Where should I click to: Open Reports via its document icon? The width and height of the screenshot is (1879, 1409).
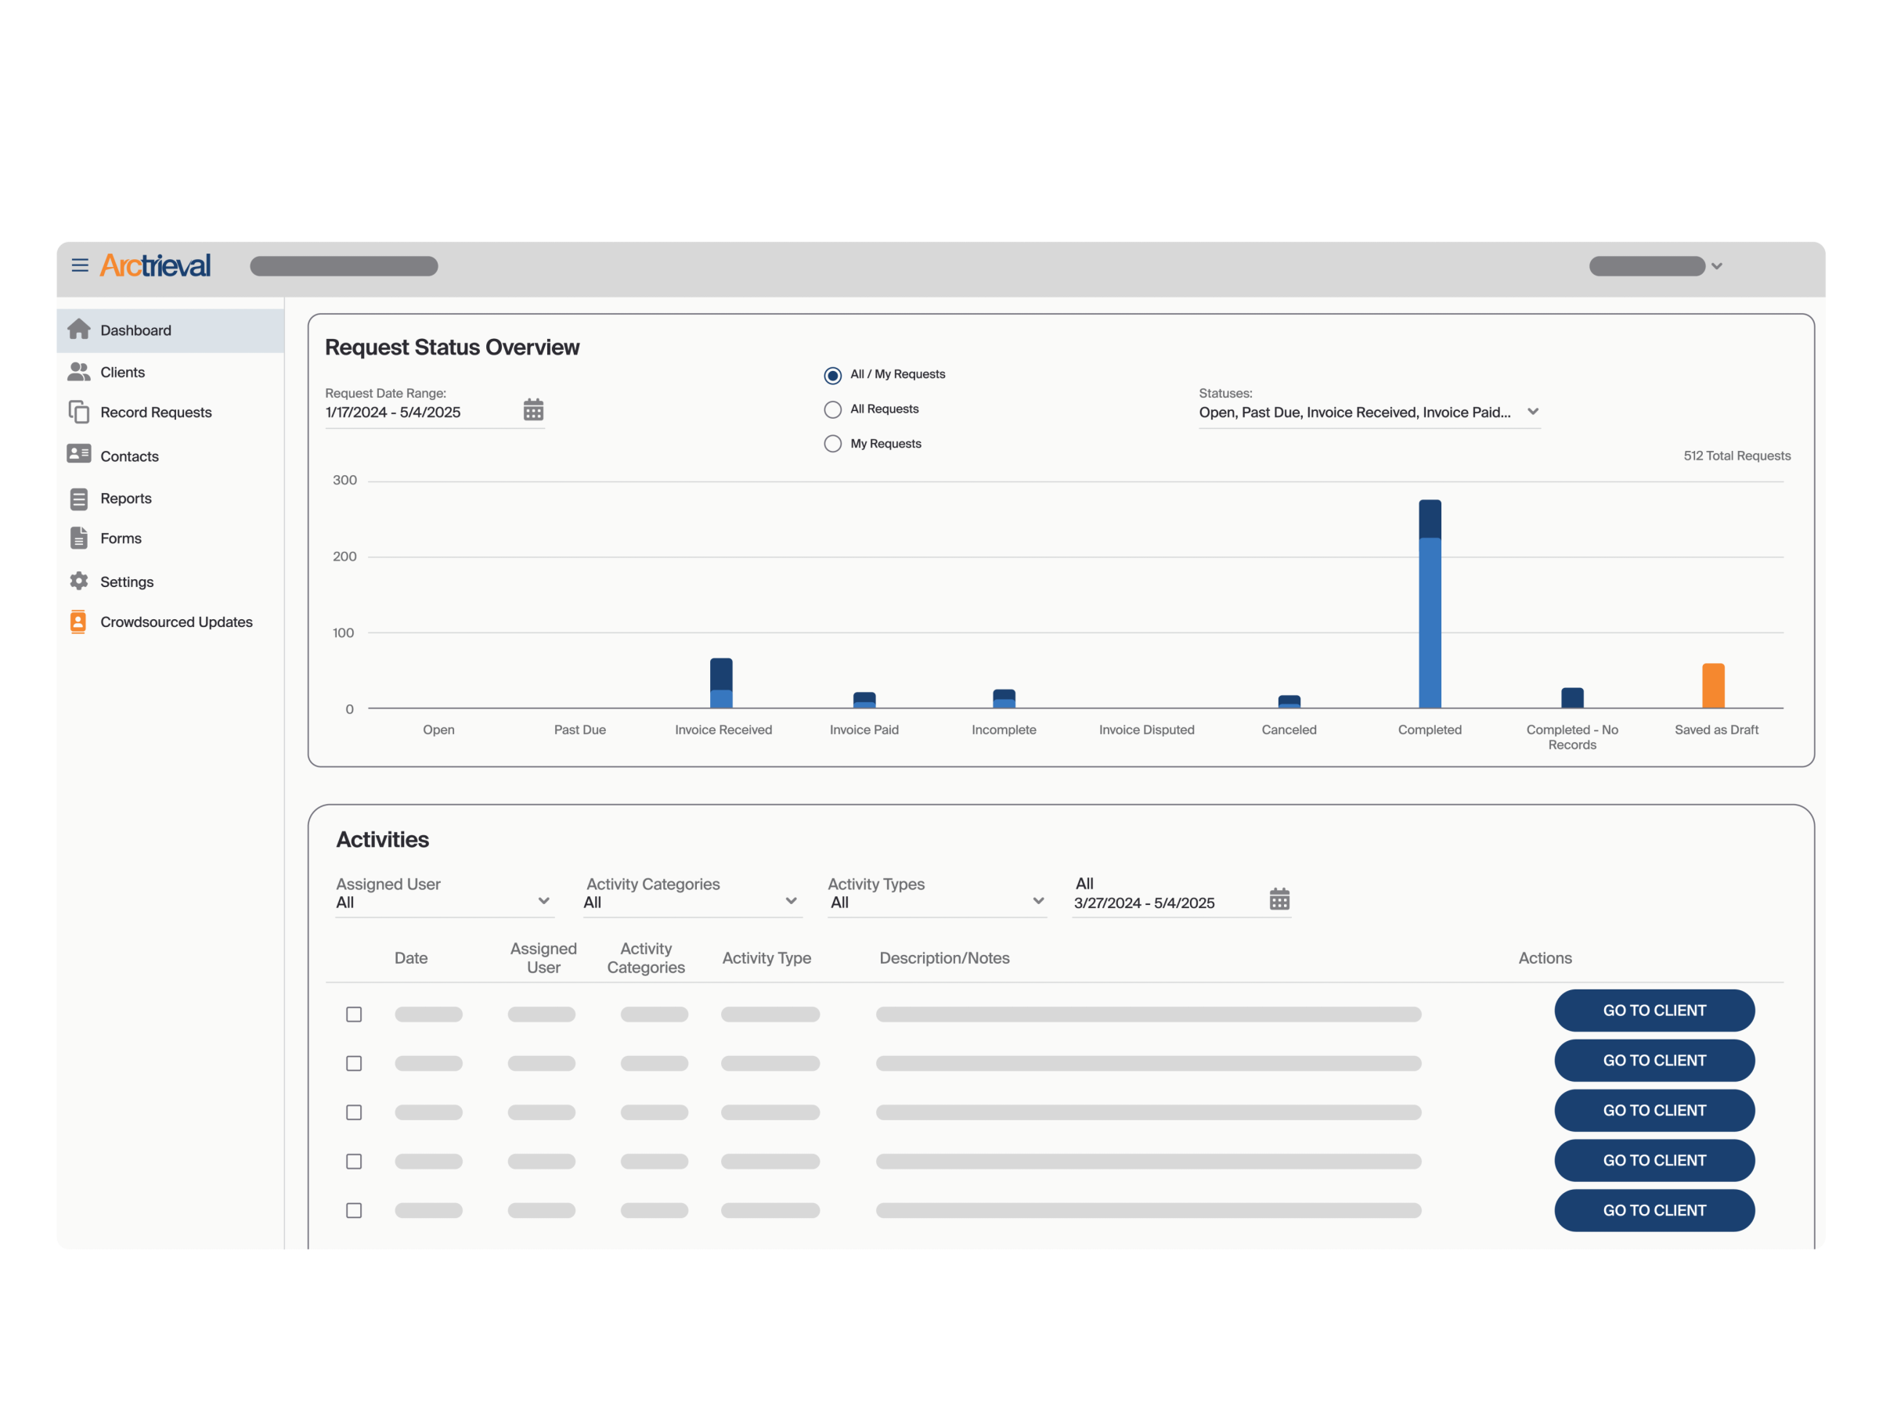[x=79, y=498]
